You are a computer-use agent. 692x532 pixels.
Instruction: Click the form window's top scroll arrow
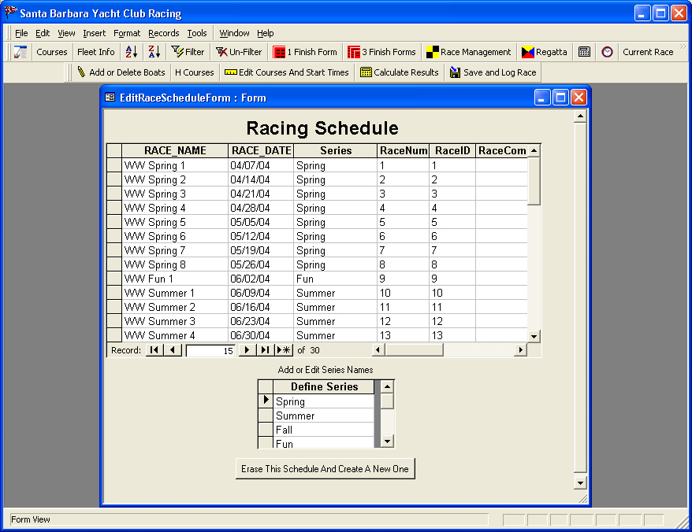point(580,116)
